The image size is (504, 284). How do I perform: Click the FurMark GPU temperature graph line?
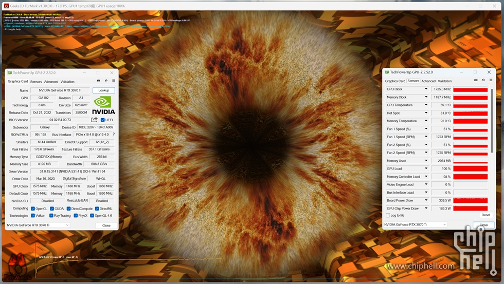(x=129, y=259)
